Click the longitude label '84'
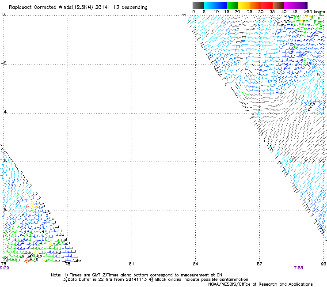The height and width of the screenshot is (287, 327). click(195, 264)
